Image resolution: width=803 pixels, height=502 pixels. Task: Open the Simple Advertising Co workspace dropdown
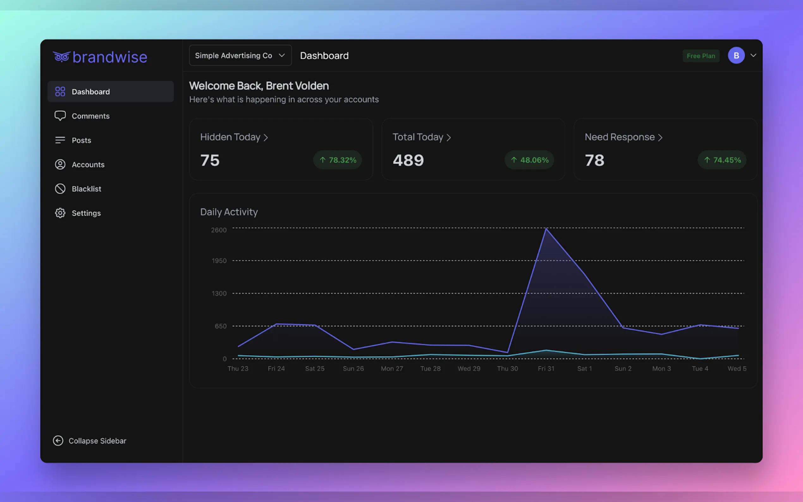(240, 55)
